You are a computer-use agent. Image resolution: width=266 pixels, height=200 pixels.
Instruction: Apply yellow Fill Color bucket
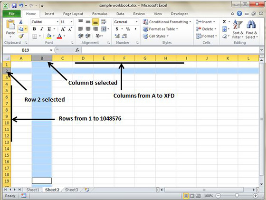click(x=49, y=36)
